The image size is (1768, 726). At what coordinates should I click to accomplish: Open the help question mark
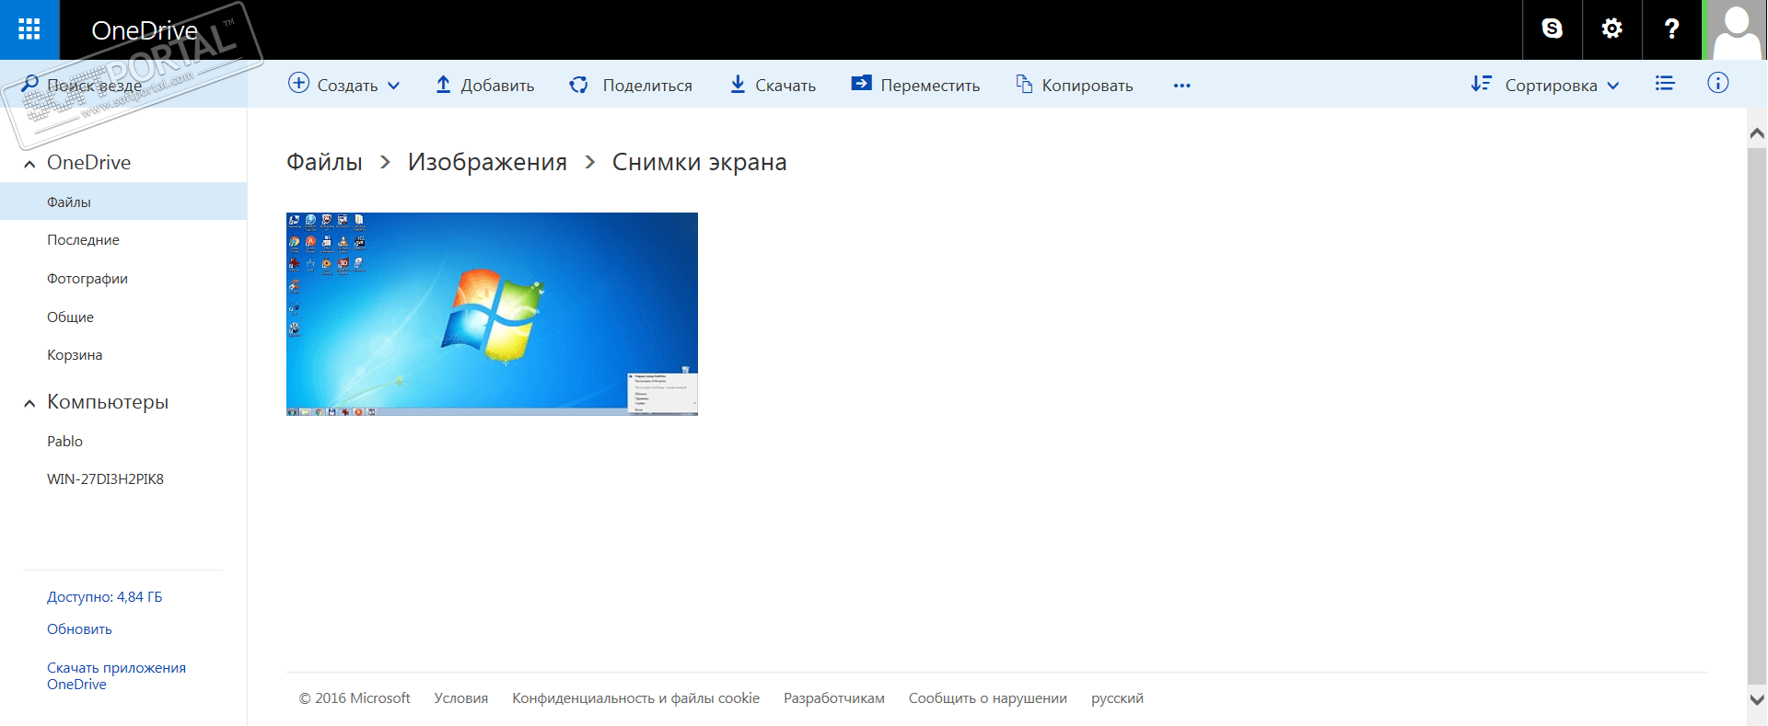click(x=1671, y=29)
